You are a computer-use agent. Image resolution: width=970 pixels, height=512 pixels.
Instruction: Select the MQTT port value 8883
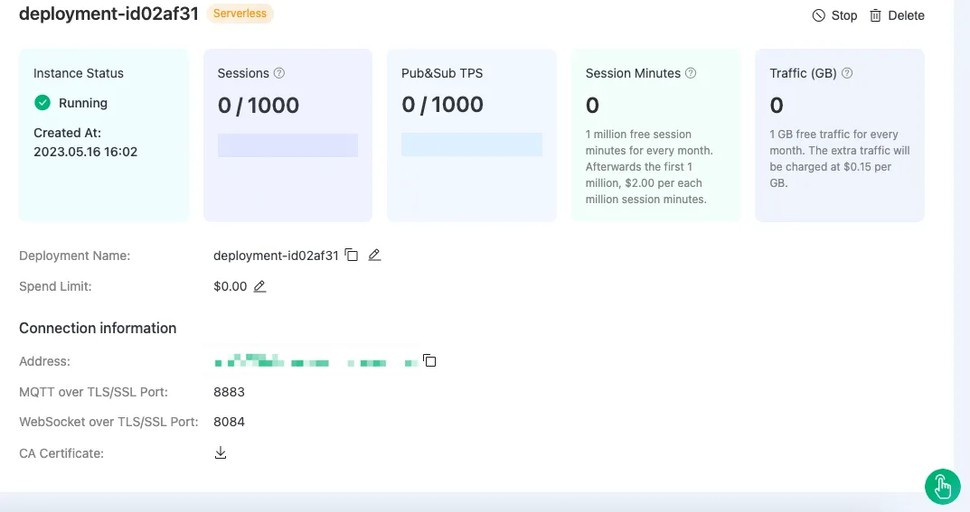pyautogui.click(x=229, y=392)
